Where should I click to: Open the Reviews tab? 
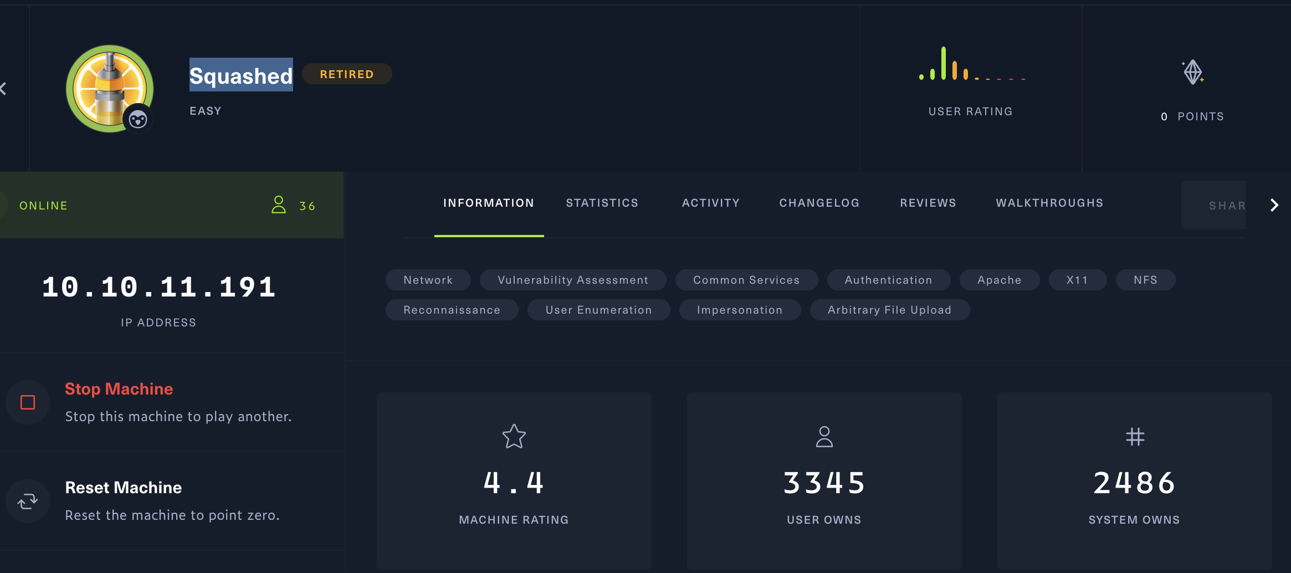click(928, 203)
